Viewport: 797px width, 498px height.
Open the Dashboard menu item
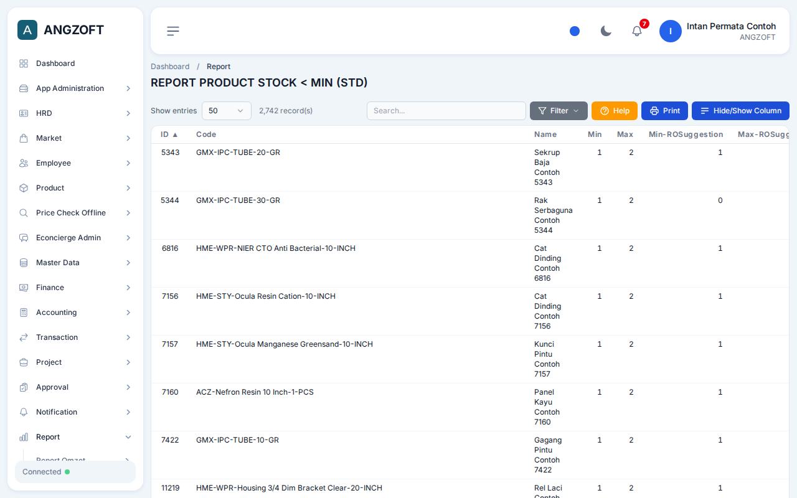pos(75,63)
